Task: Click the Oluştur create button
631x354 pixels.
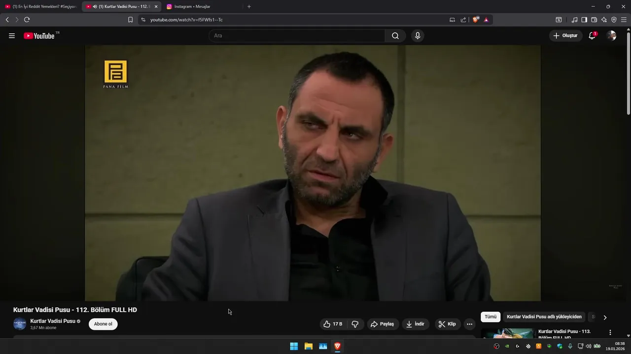Action: point(565,36)
